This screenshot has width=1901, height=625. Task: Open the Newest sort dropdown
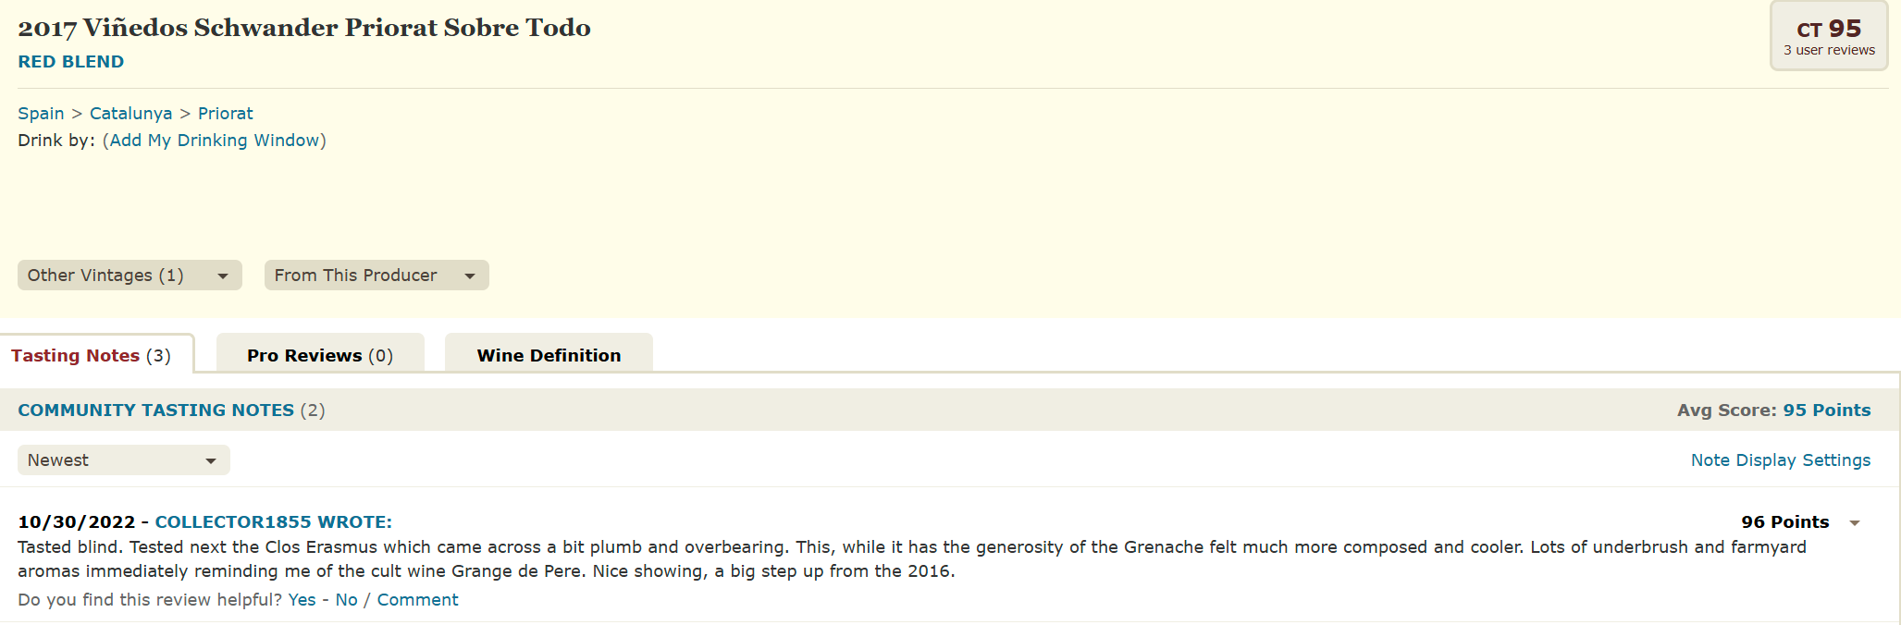click(123, 460)
